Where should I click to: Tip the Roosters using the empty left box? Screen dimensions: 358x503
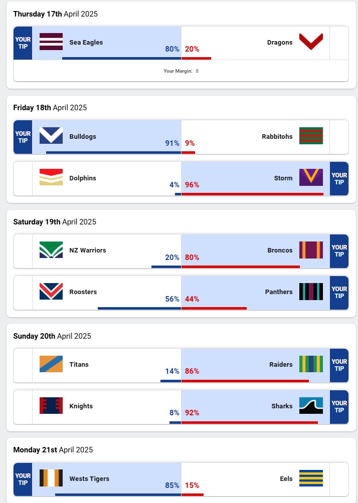click(x=23, y=292)
